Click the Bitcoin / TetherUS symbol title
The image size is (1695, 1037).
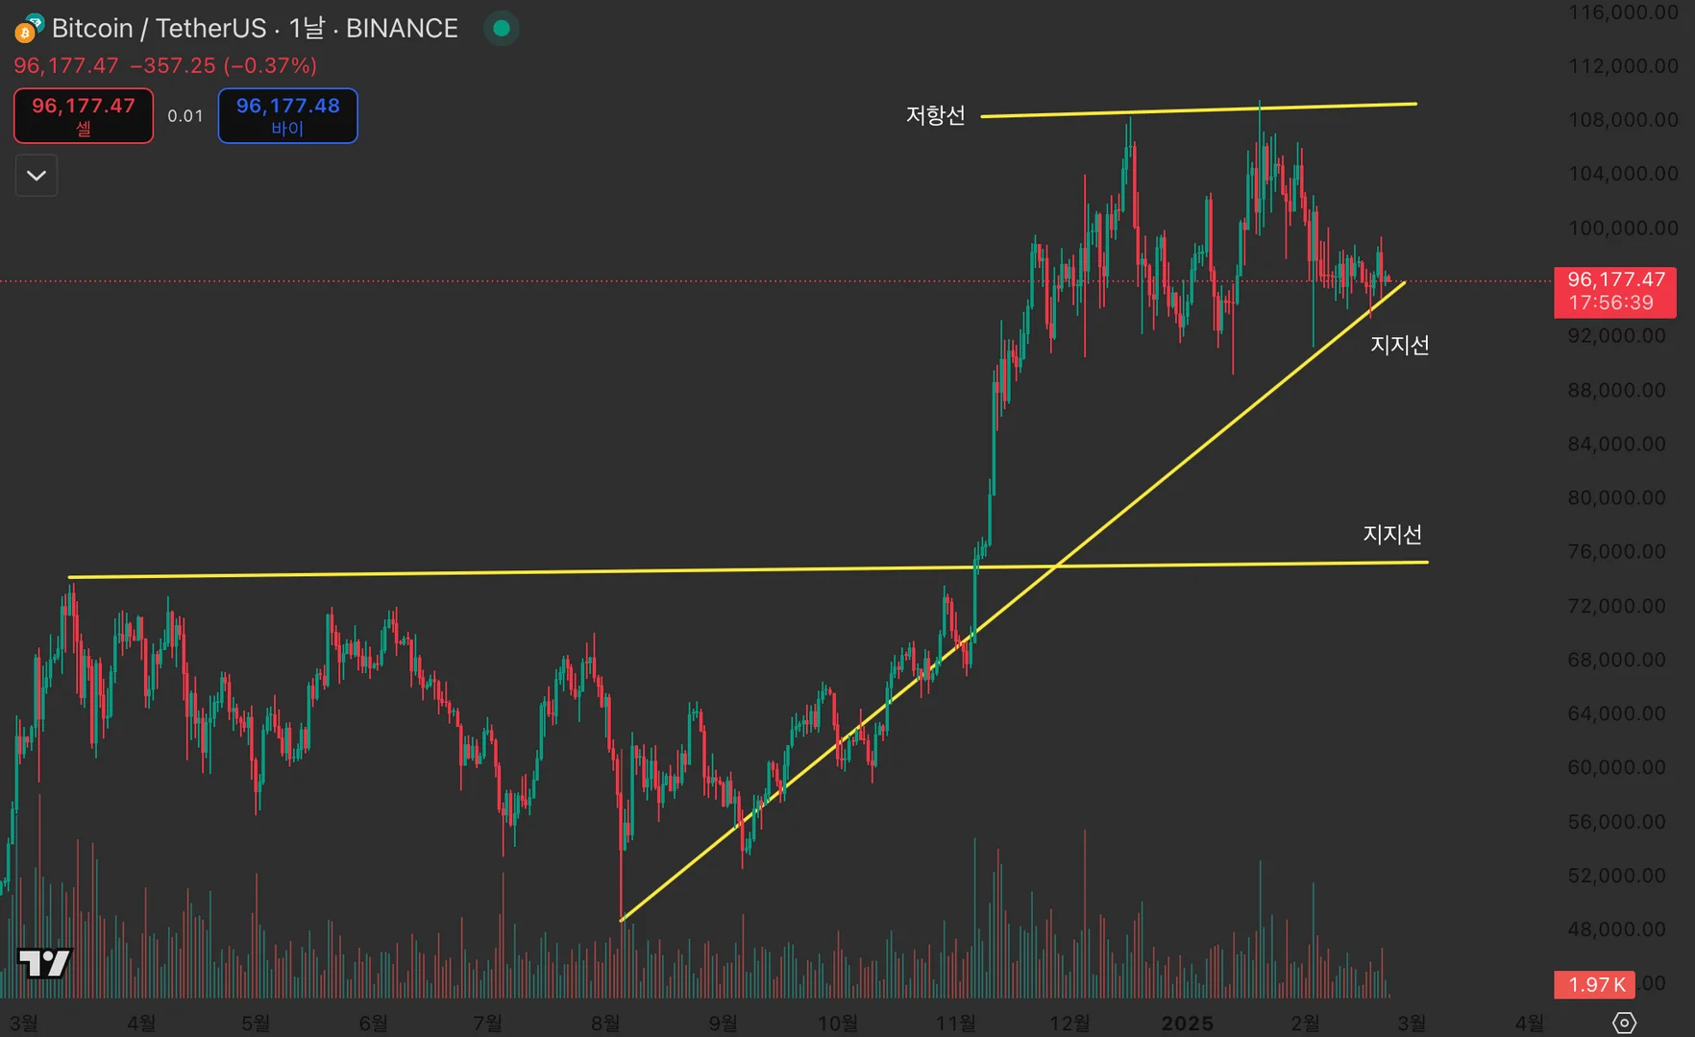point(160,29)
